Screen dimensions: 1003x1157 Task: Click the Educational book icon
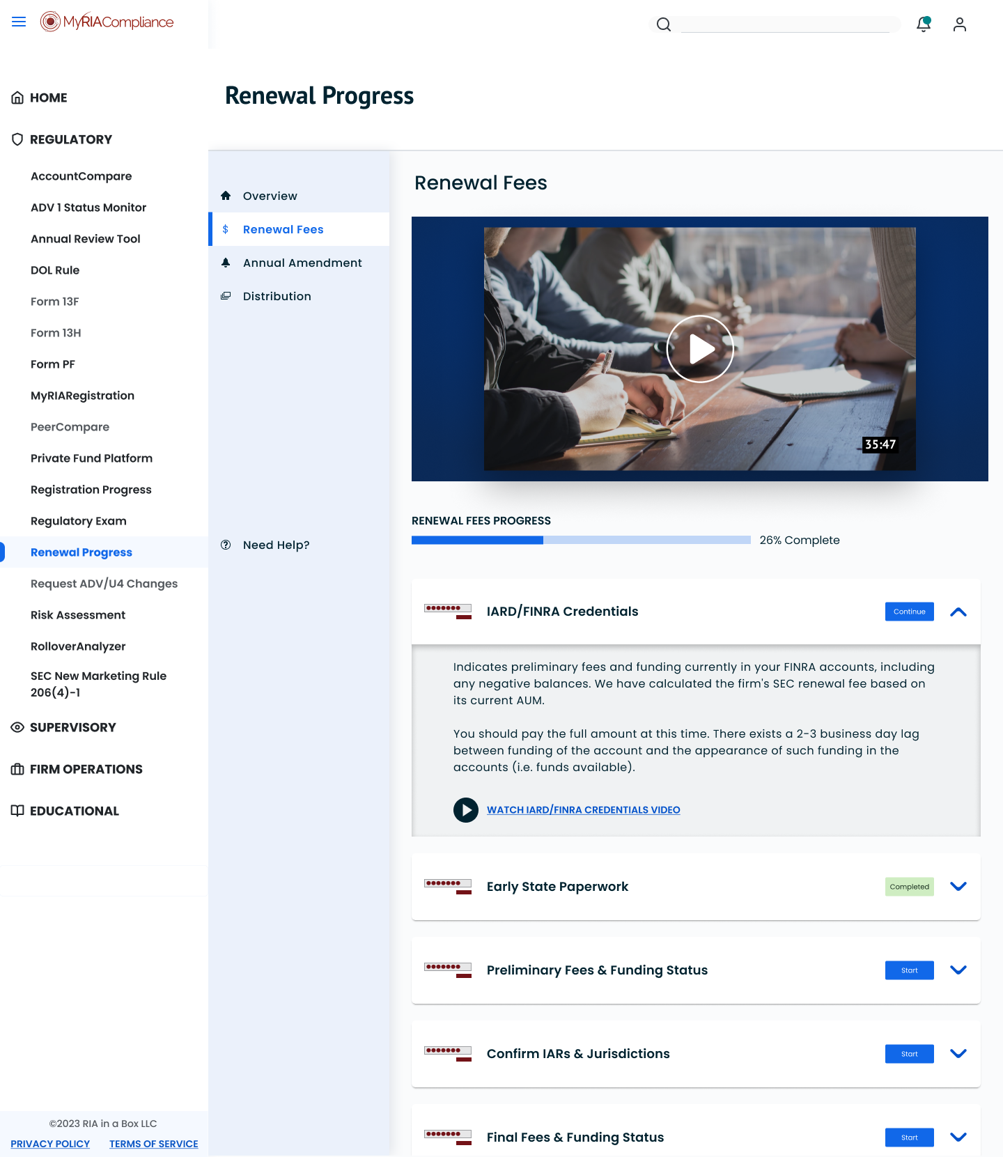click(17, 811)
